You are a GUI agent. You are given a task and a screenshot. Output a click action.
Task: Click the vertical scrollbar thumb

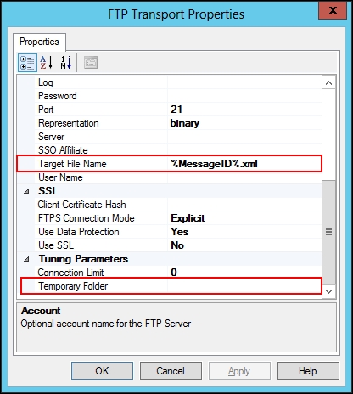328,232
